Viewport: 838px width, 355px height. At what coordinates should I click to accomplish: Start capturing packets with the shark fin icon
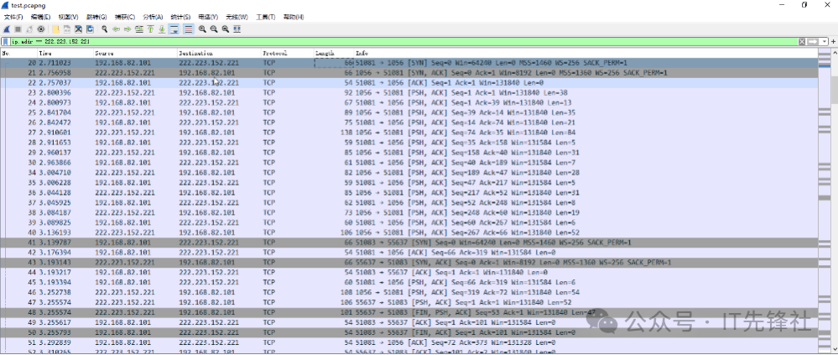click(x=7, y=29)
